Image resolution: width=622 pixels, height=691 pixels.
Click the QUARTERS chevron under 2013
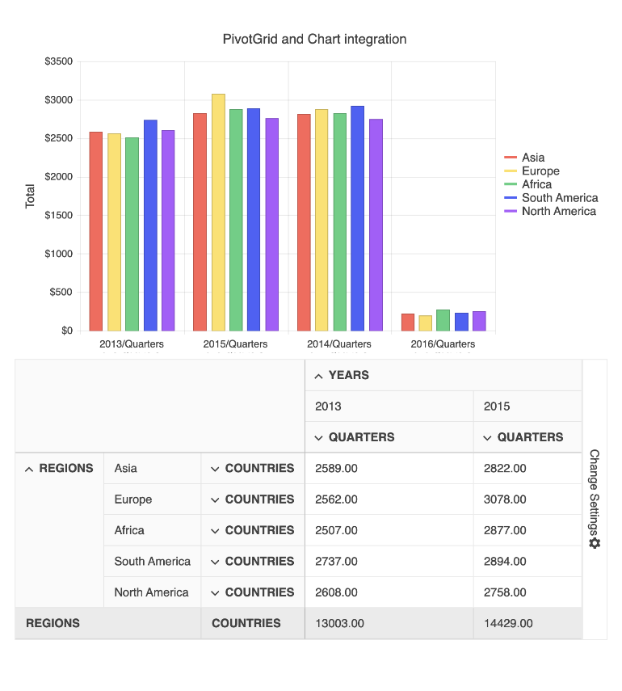(x=318, y=436)
